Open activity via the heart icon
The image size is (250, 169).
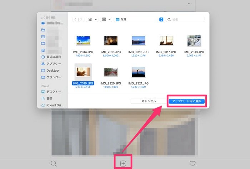[x=192, y=164]
